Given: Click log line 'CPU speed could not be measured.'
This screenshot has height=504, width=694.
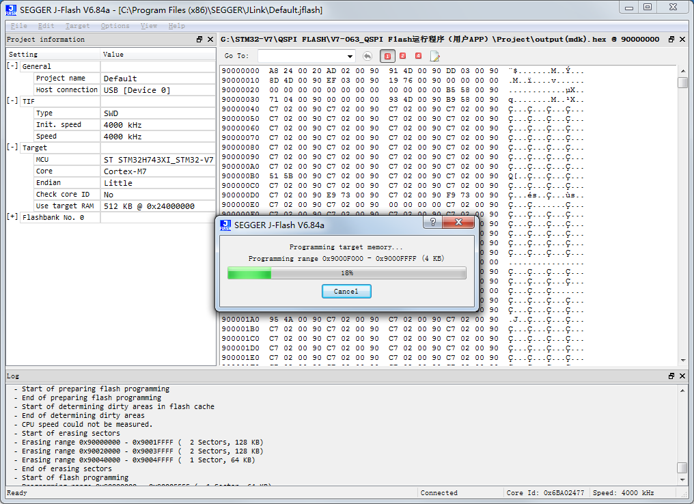Looking at the screenshot, I should [87, 424].
